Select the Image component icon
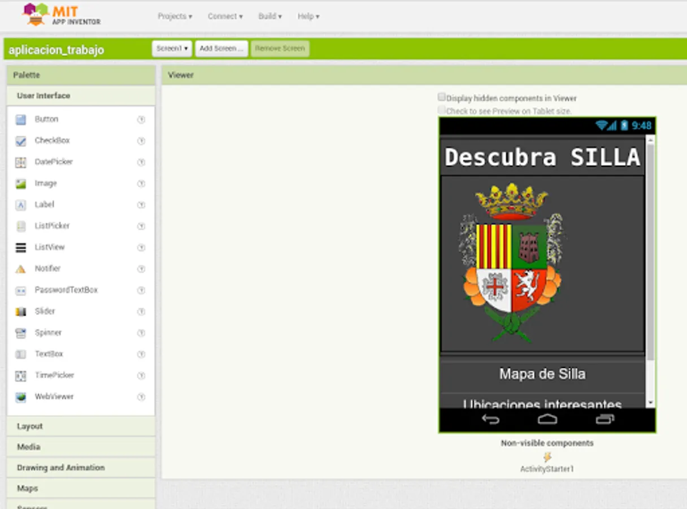 pos(21,184)
